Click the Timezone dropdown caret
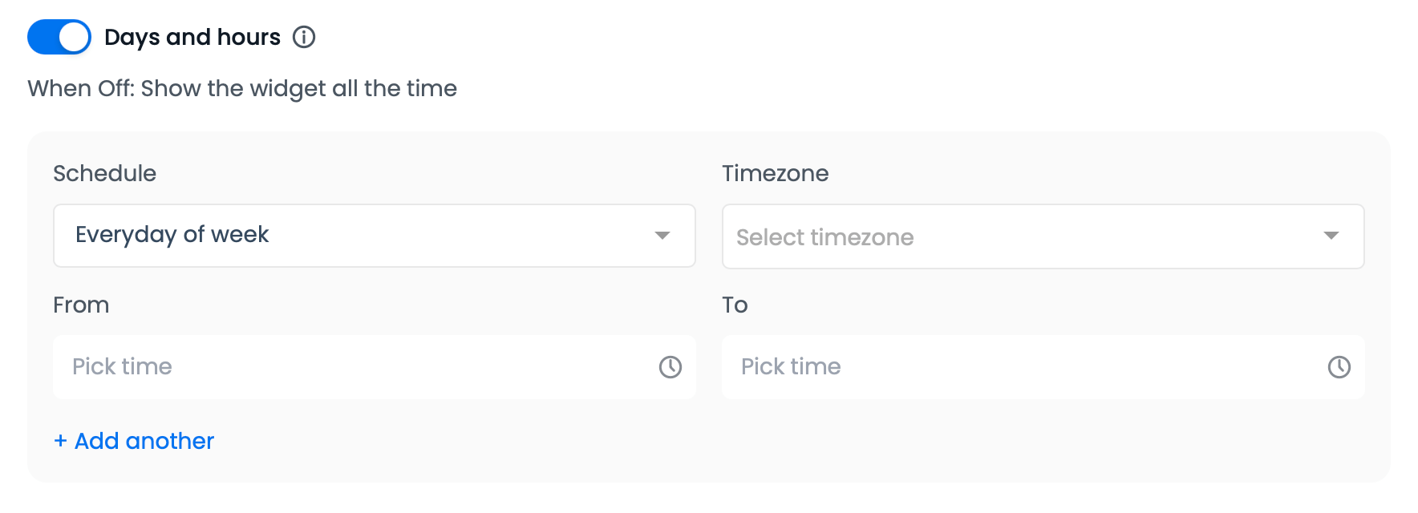The image size is (1418, 513). point(1331,236)
